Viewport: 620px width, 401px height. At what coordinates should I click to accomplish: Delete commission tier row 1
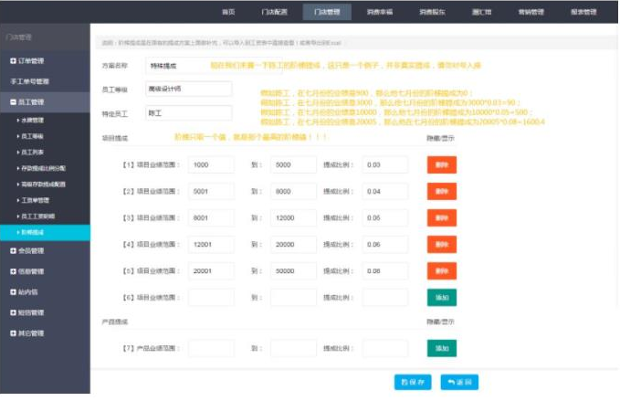click(441, 164)
